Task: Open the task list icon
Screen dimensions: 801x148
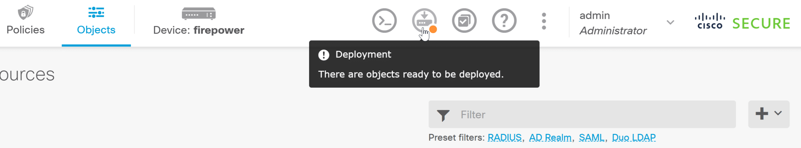Action: pyautogui.click(x=464, y=21)
